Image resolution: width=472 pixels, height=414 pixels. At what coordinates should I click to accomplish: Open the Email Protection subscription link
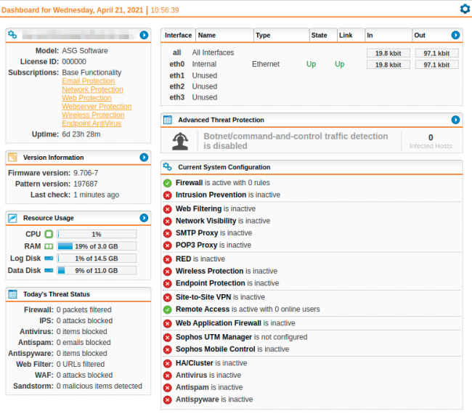(x=88, y=81)
